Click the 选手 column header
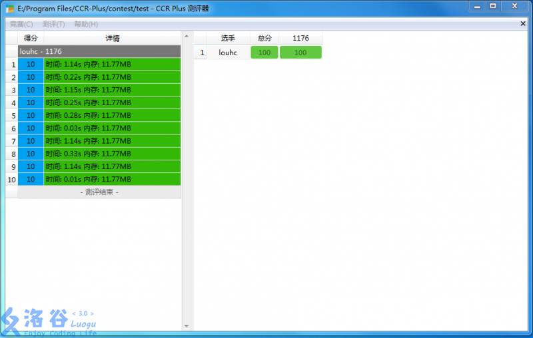The image size is (533, 338). coord(228,38)
